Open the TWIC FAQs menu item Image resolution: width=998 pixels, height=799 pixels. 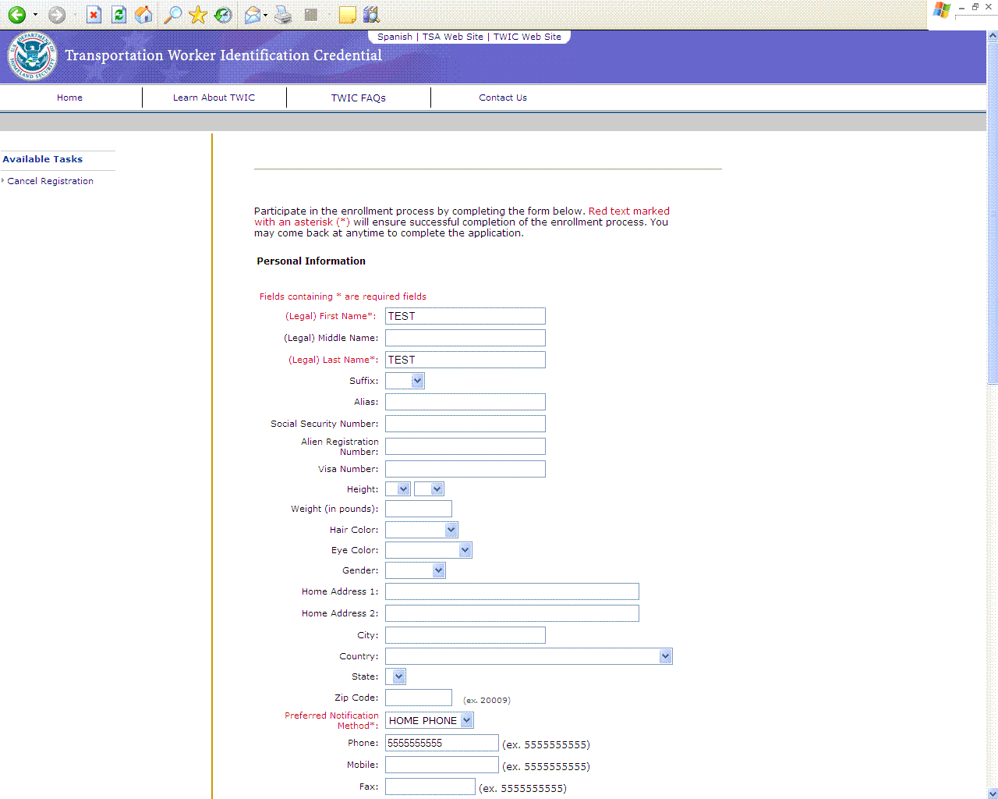(358, 98)
